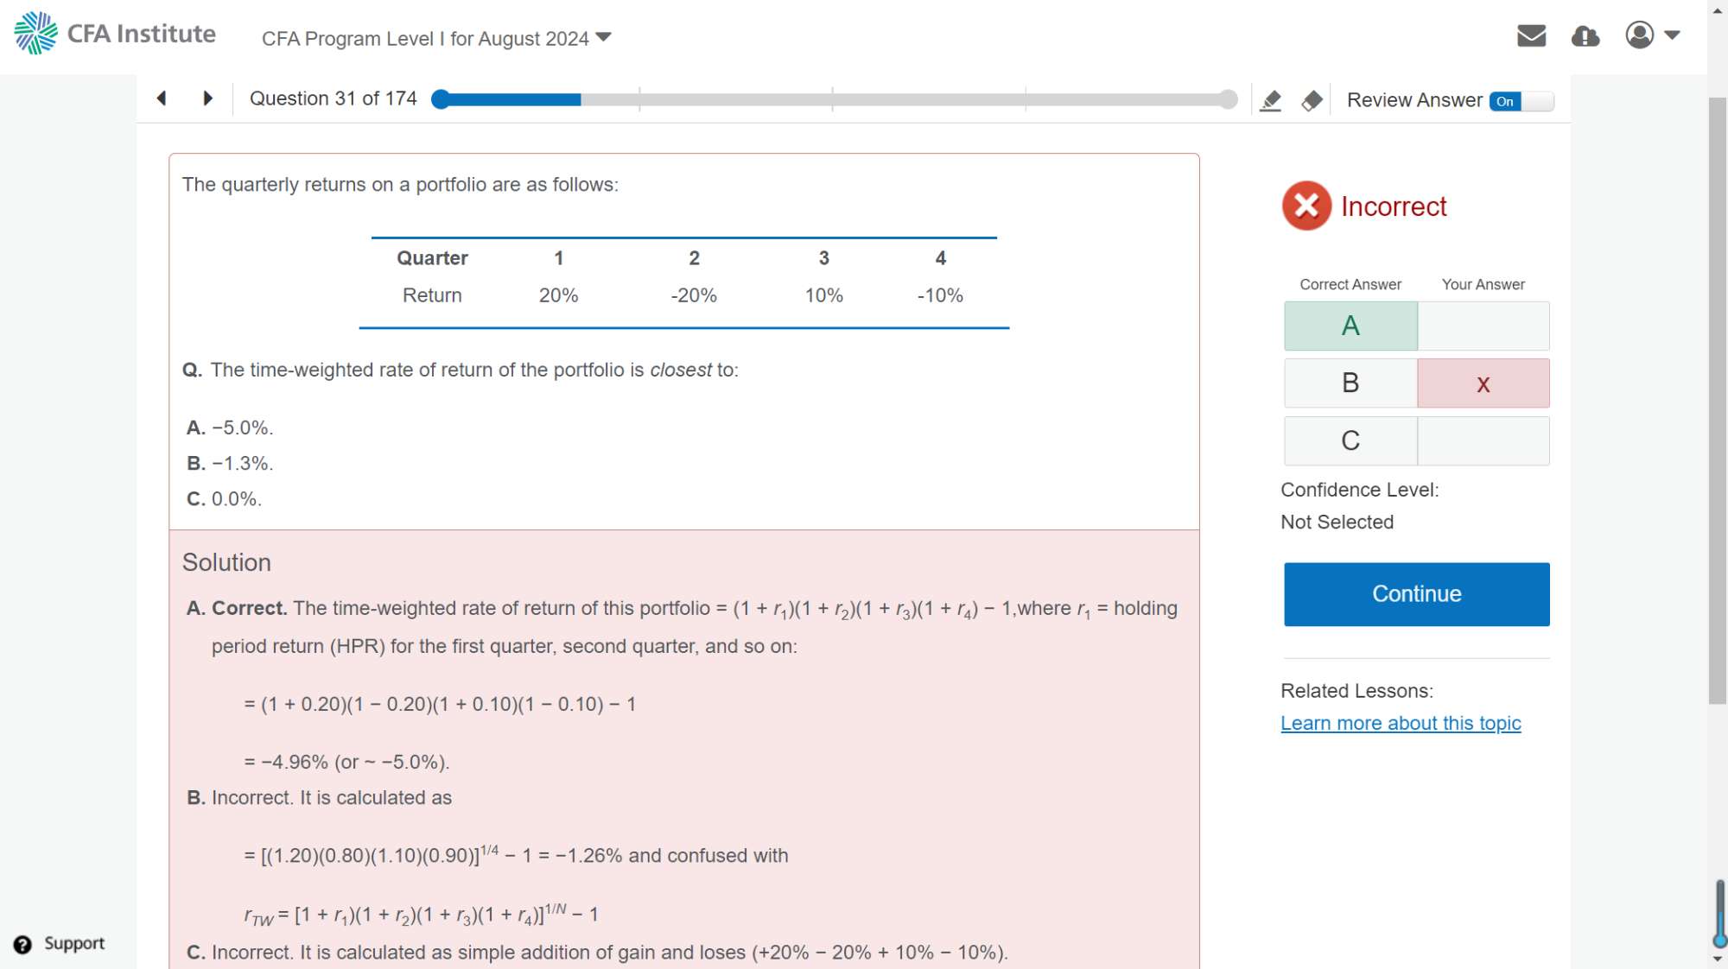Viewport: 1728px width, 969px height.
Task: Open the messages envelope icon
Action: (x=1531, y=35)
